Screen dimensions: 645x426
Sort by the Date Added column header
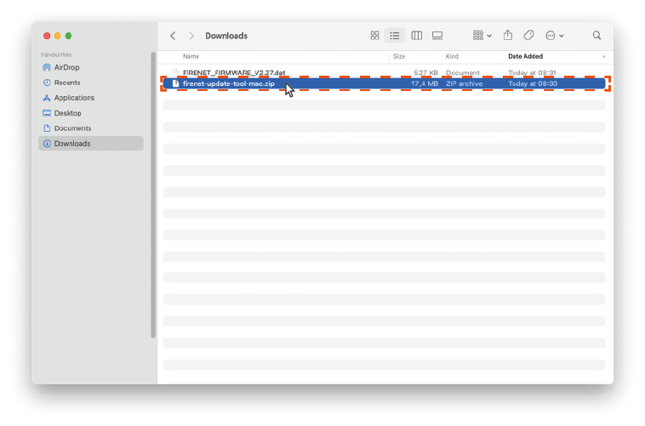[525, 56]
